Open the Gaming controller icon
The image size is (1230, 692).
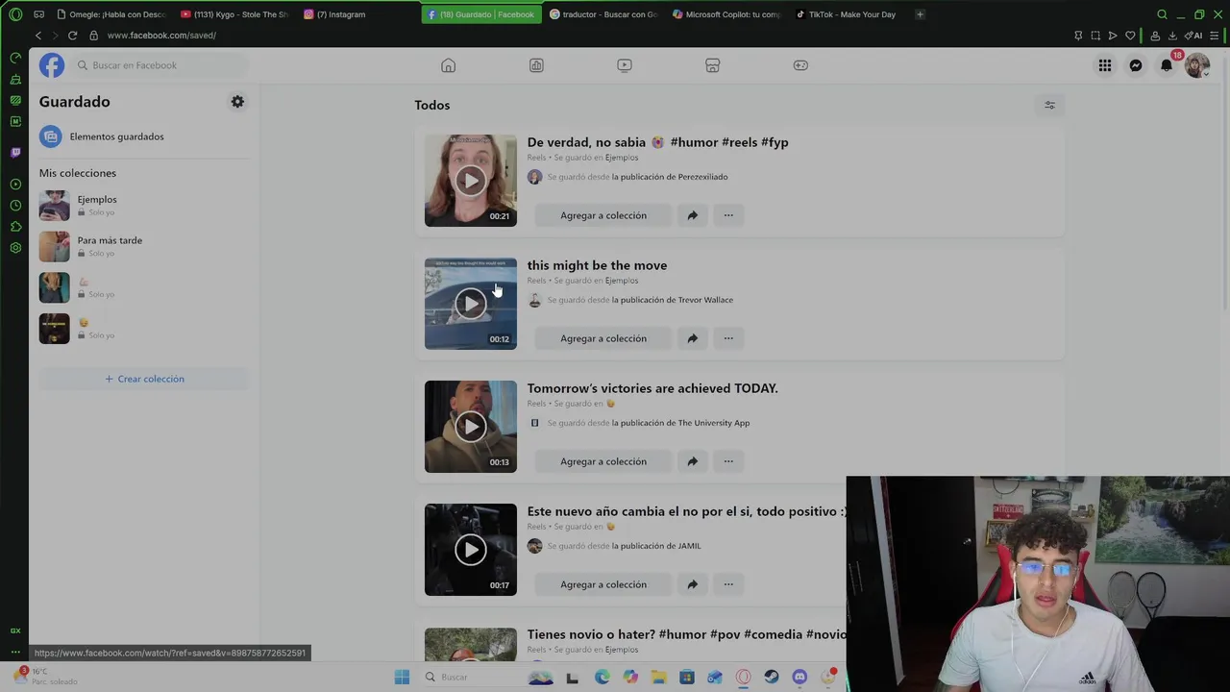pos(800,65)
